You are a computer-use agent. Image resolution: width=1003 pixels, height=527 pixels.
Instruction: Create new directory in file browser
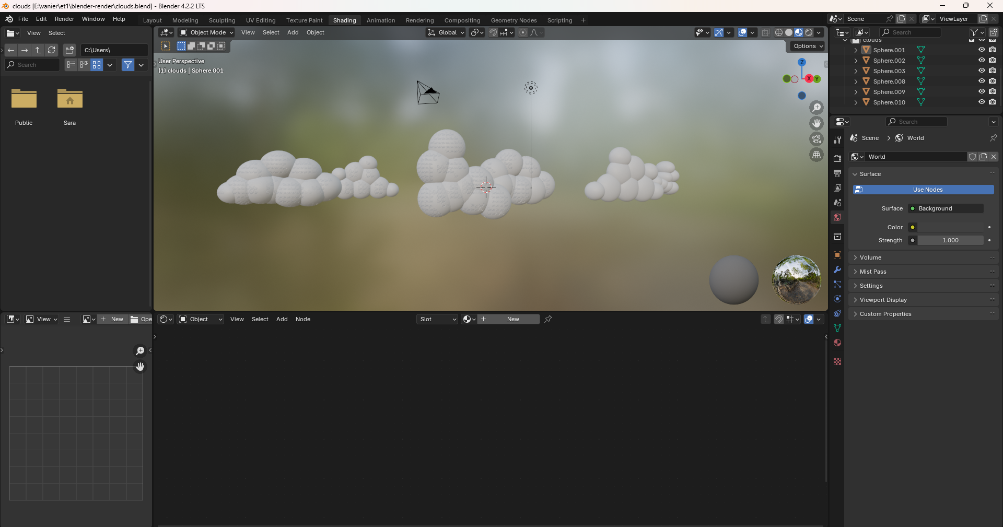point(69,50)
